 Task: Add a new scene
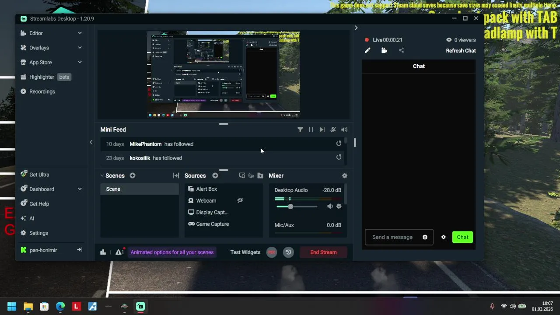click(133, 175)
